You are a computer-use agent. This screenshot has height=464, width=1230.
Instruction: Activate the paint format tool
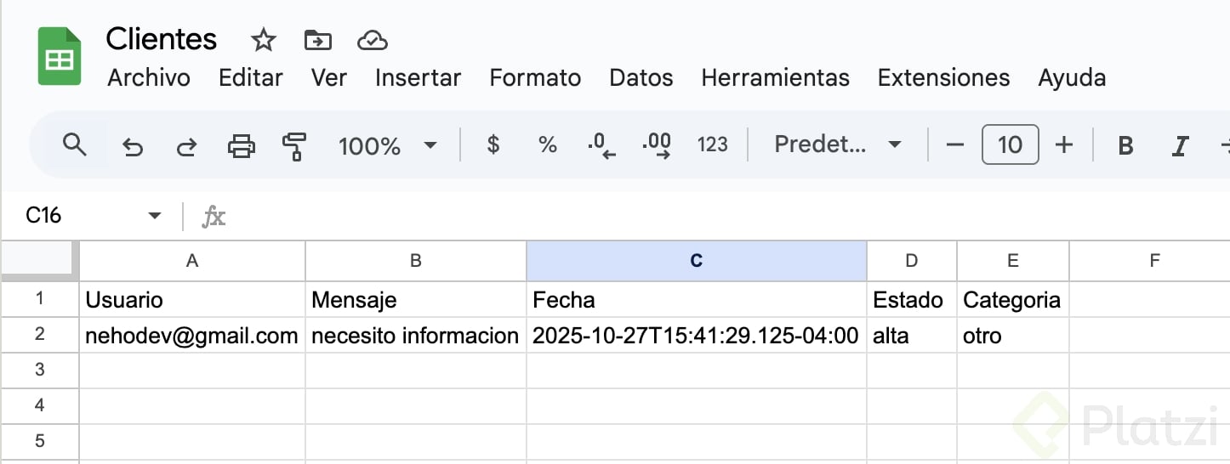293,146
